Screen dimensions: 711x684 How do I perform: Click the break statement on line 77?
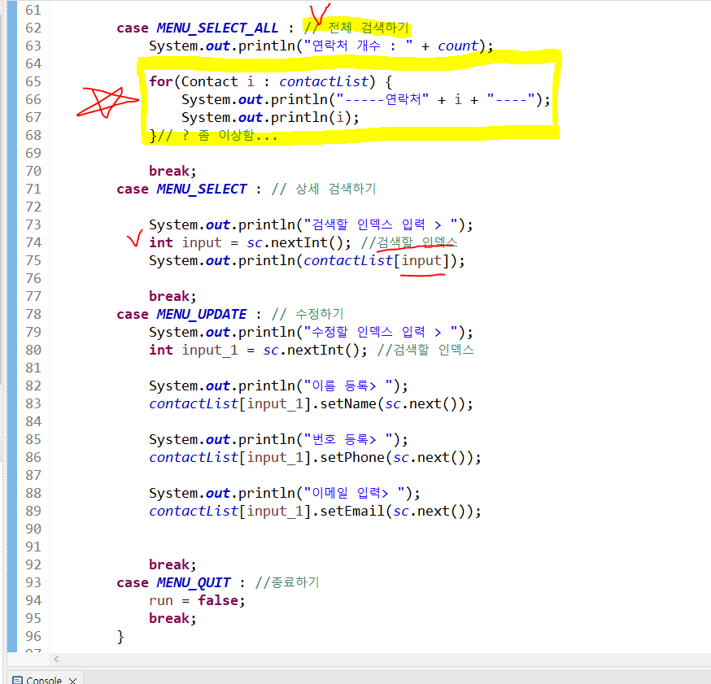point(172,296)
